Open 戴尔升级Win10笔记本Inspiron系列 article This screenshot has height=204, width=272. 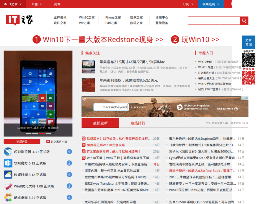202,139
